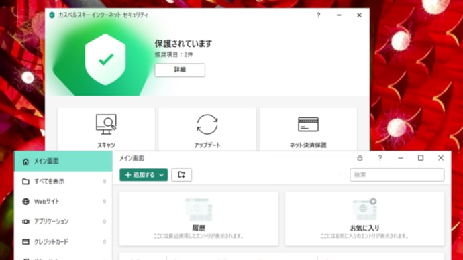The height and width of the screenshot is (260, 463).
Task: Minimize the Kaspersky Internet Security window
Action: tap(339, 15)
